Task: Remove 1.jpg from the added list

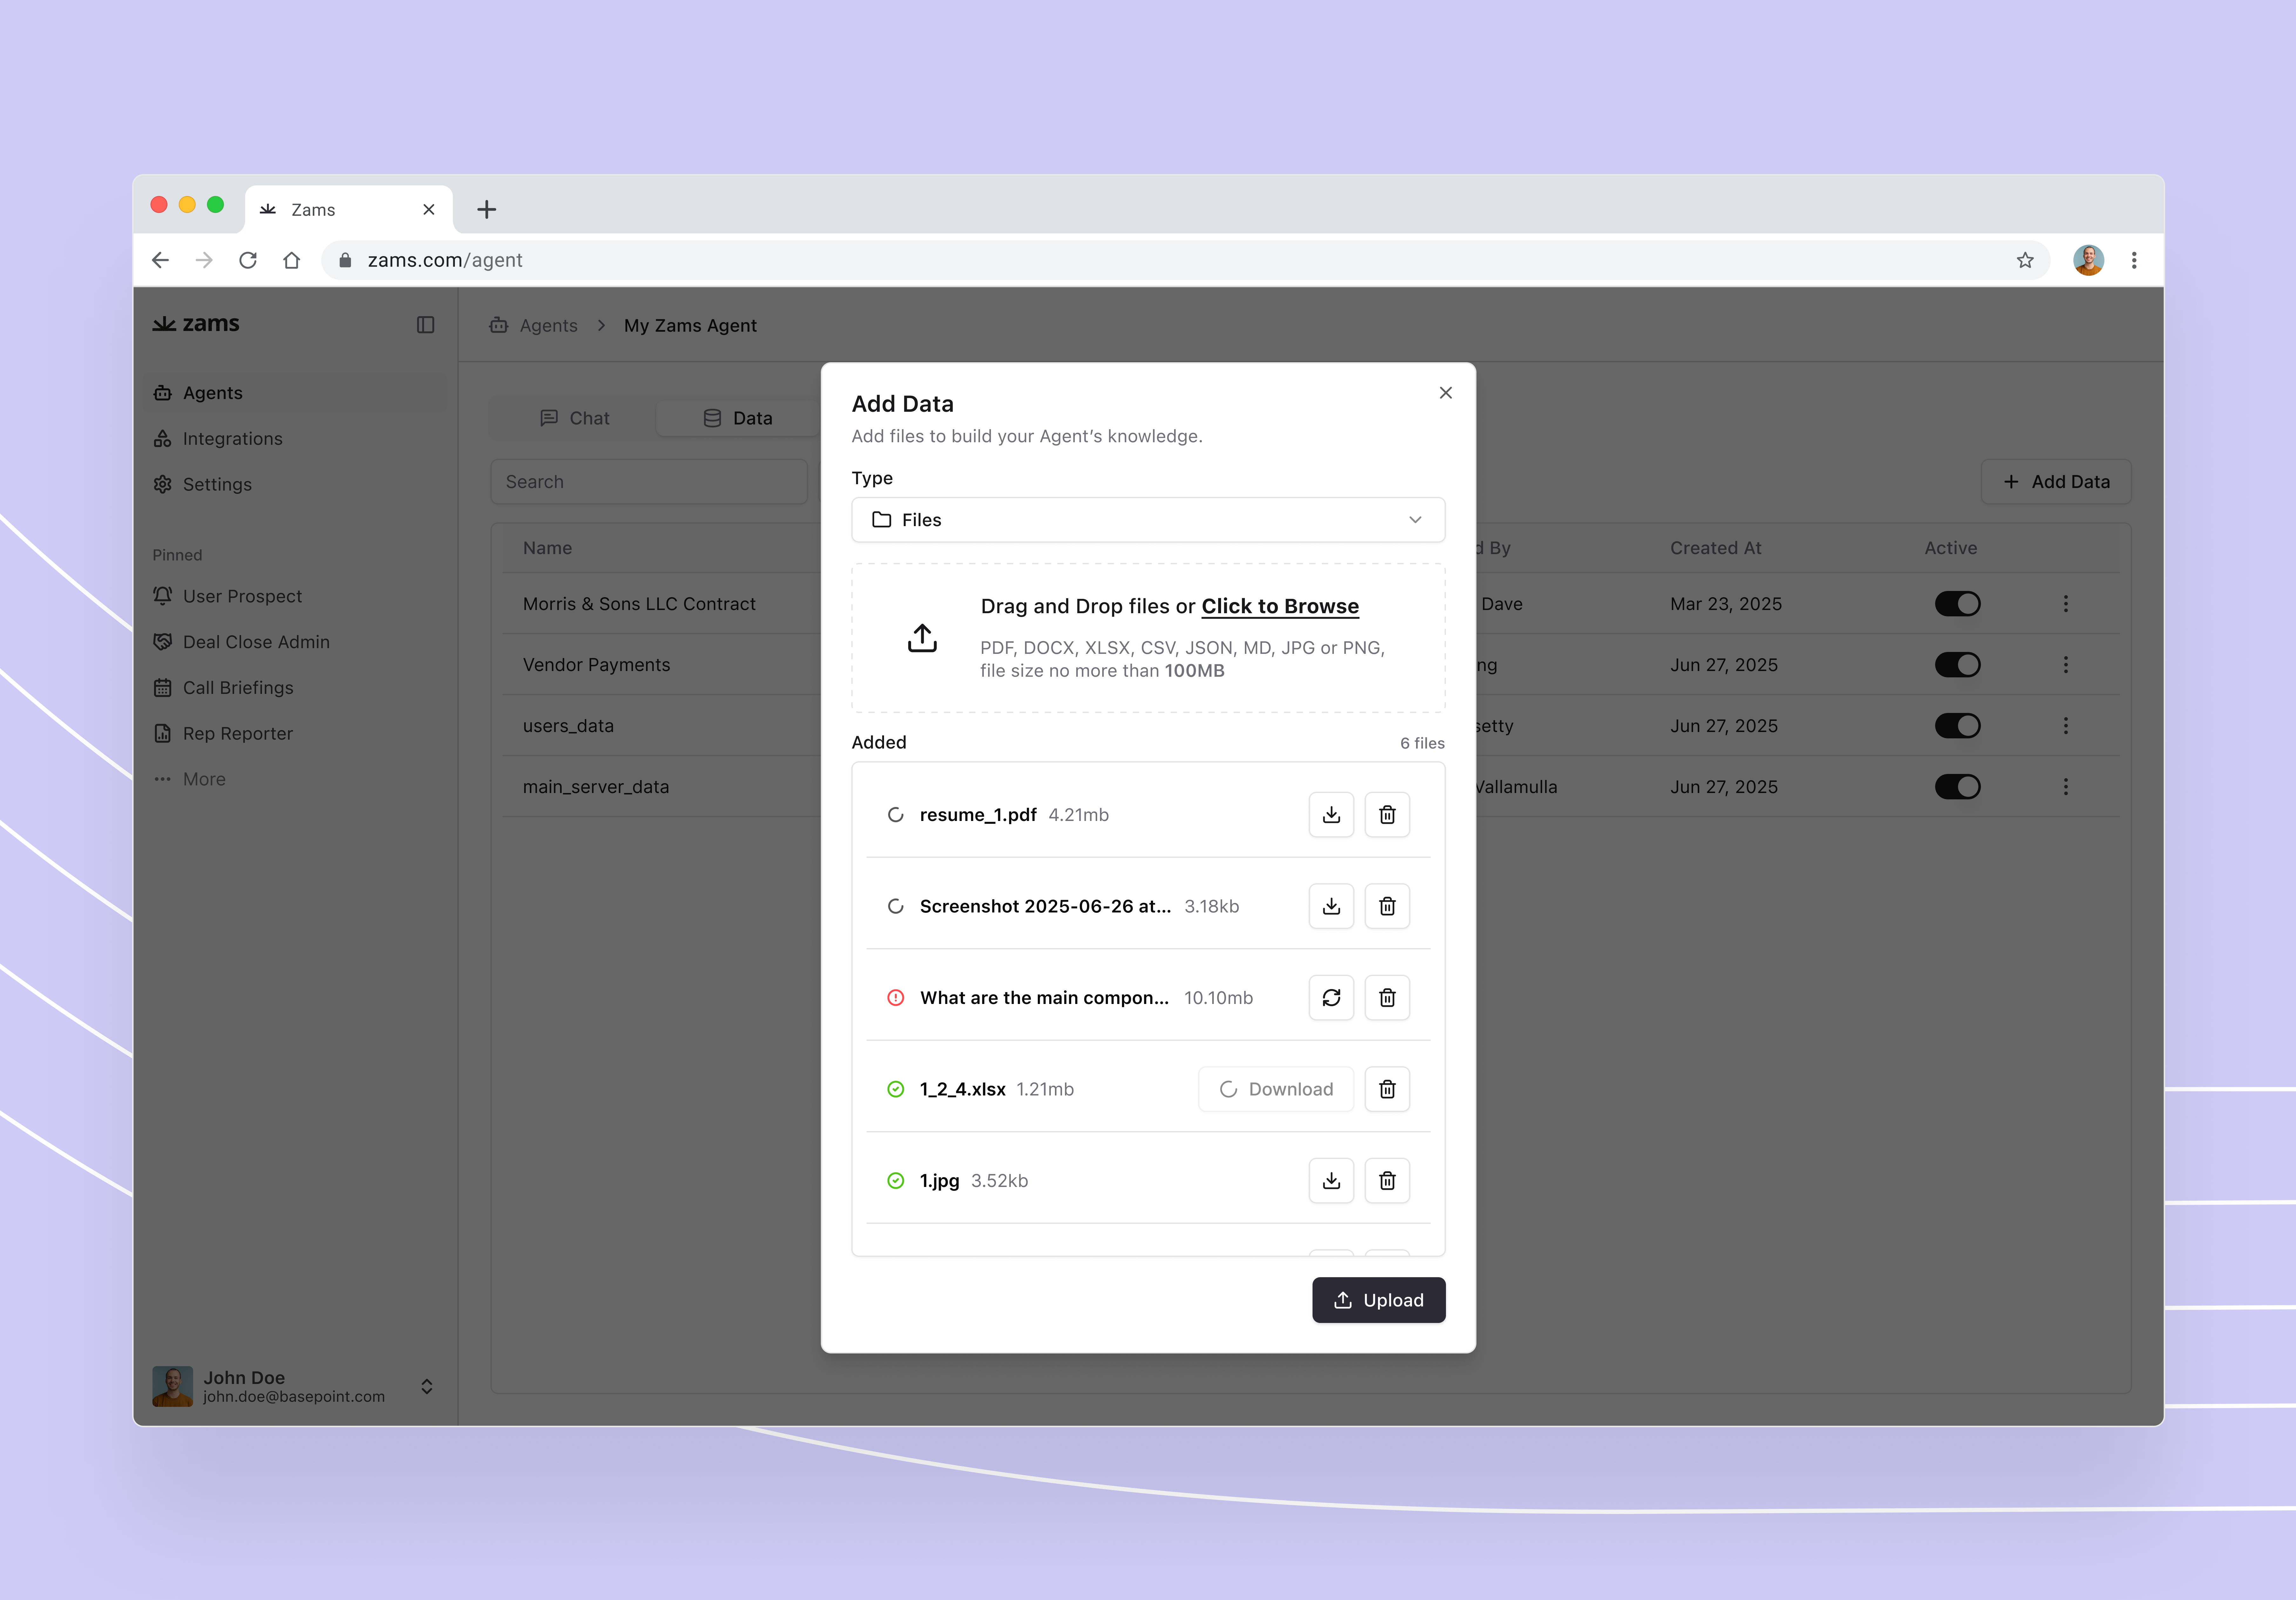Action: [x=1387, y=1181]
